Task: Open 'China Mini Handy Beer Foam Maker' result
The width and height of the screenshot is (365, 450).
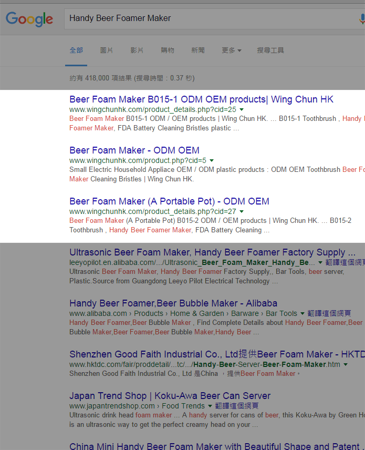Action: 214,446
